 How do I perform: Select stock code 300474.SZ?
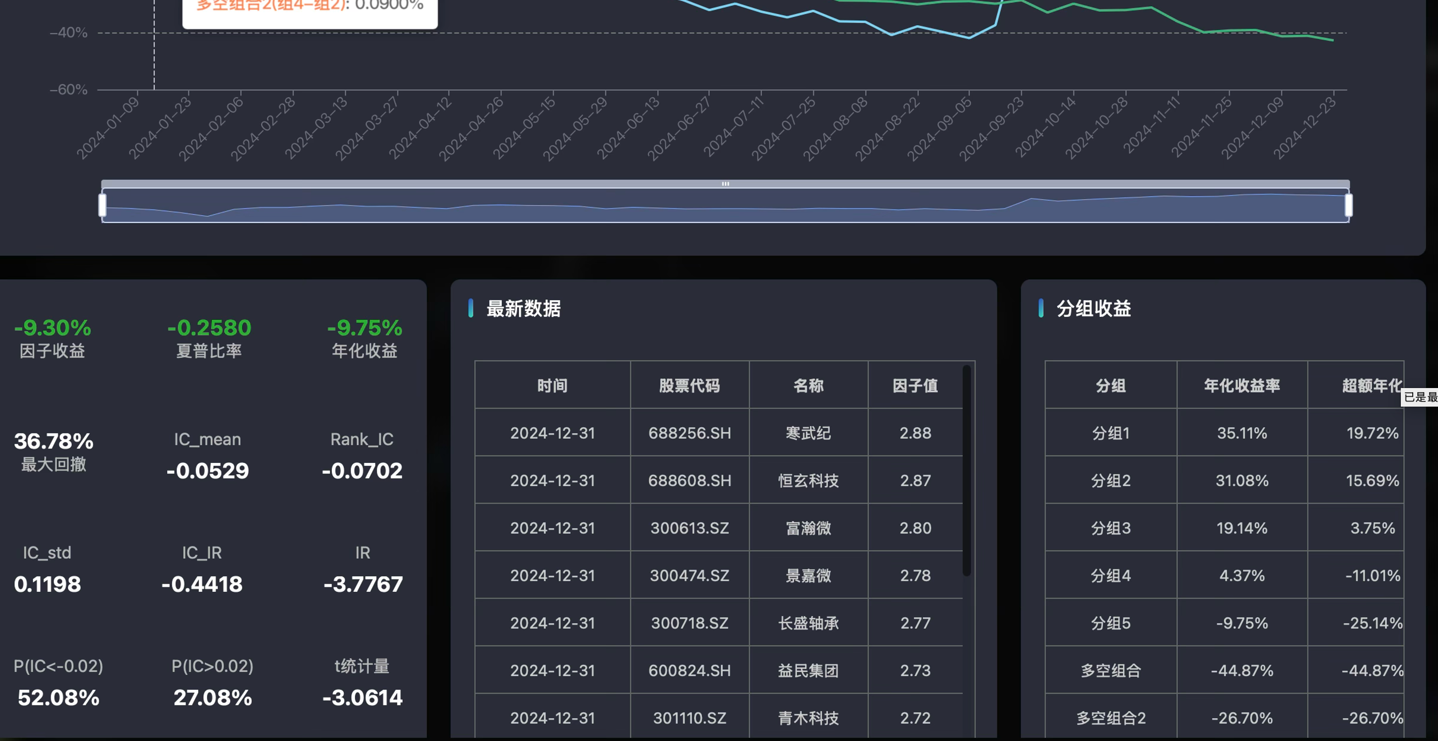[x=690, y=575]
